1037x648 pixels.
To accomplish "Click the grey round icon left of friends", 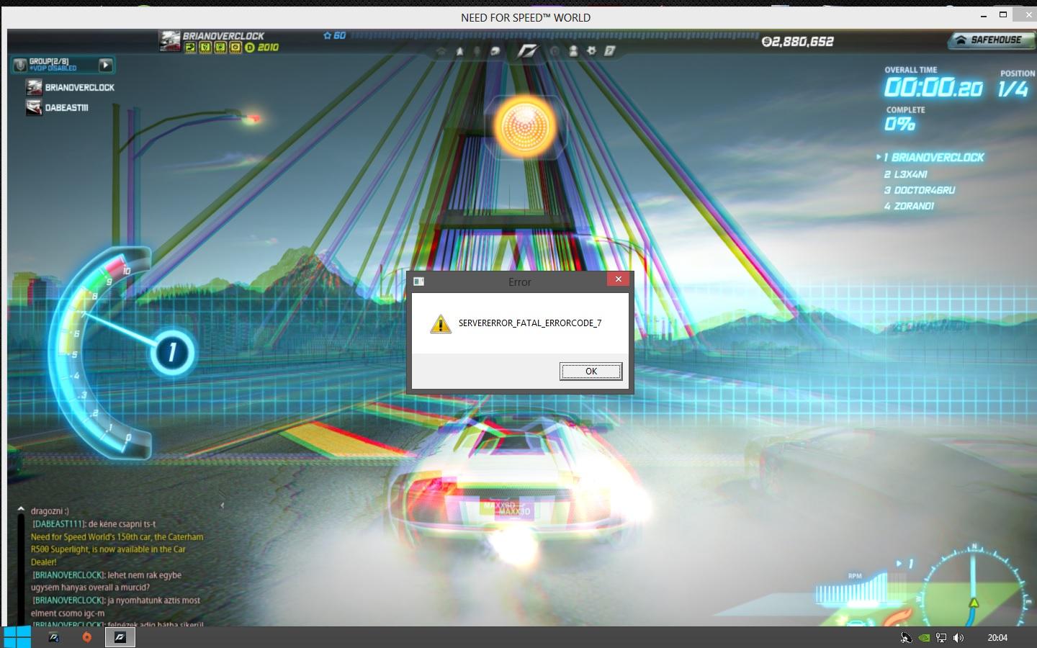I will click(x=555, y=51).
